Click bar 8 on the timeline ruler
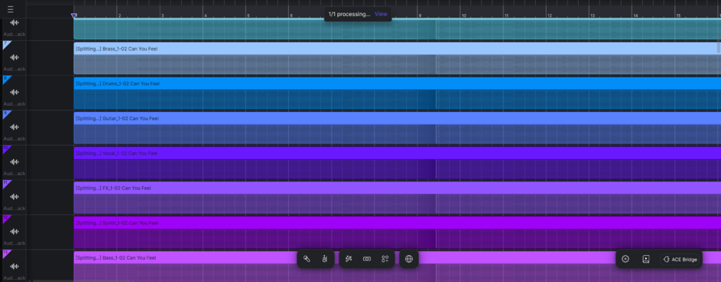This screenshot has width=721, height=282. tap(420, 15)
